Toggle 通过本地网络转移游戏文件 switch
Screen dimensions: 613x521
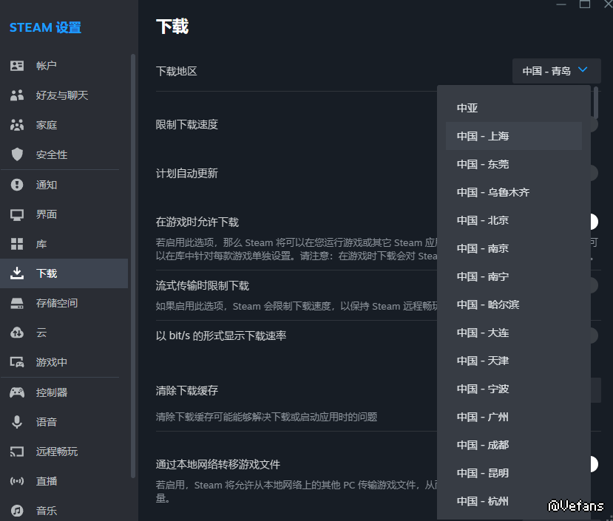pos(594,464)
